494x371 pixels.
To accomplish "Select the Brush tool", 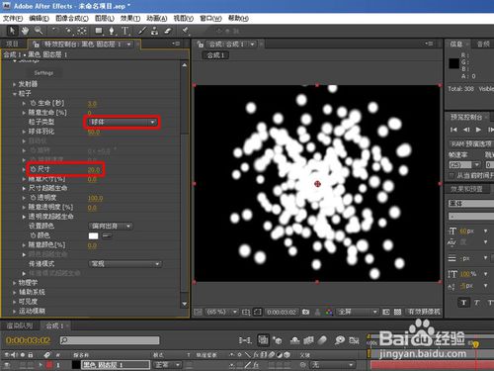I will (142, 31).
